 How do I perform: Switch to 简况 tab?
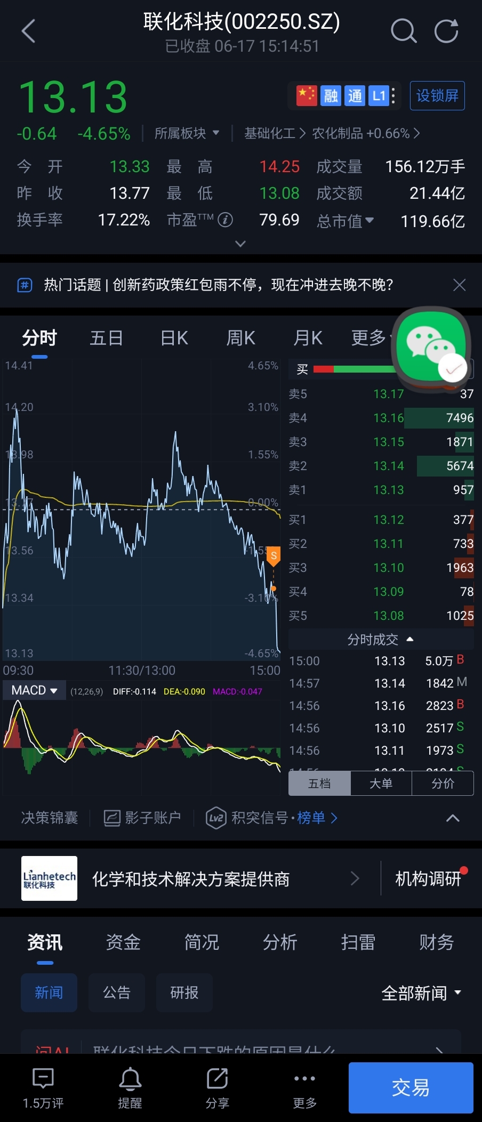pos(202,942)
